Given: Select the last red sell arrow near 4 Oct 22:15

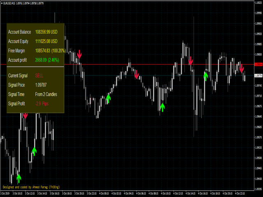Looking at the screenshot, I should 242,69.
